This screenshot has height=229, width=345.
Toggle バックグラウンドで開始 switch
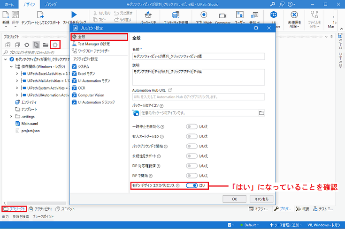(192, 146)
